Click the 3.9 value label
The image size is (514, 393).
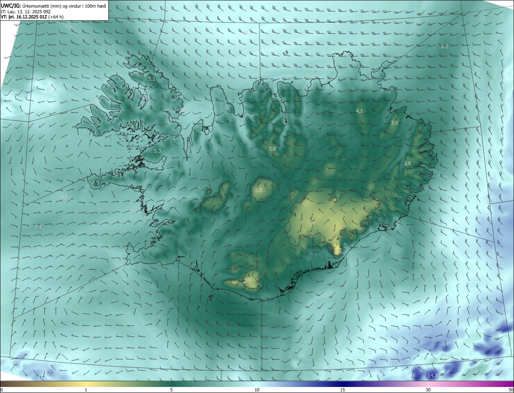tap(394, 123)
